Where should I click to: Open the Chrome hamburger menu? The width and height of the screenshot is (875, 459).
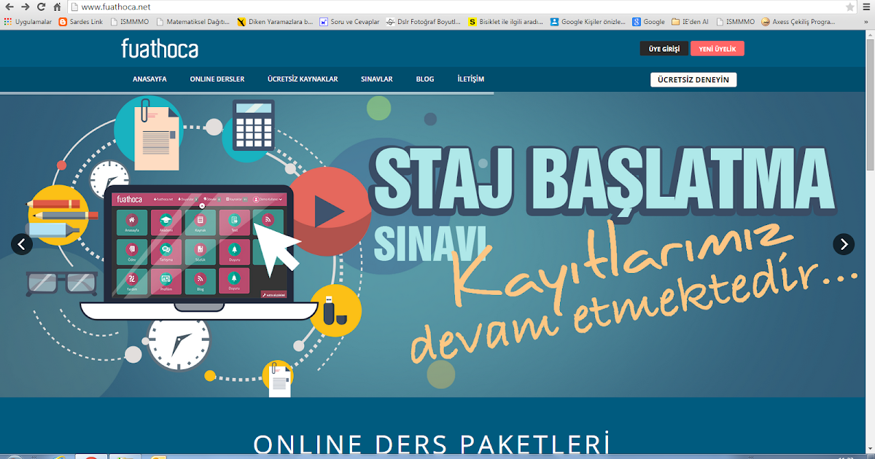(x=866, y=7)
